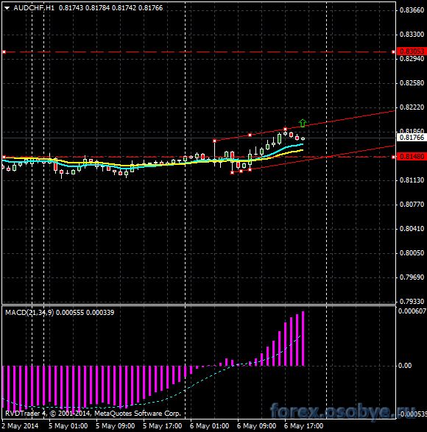Screen dimensions: 427x432
Task: Open the chart menu triangle beside AUDCHF,H1
Action: (x=7, y=8)
